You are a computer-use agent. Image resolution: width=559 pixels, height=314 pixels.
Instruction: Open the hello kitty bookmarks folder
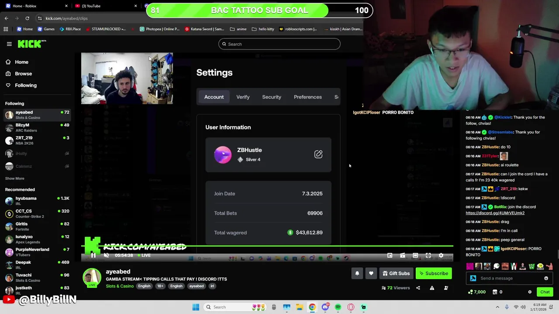pyautogui.click(x=262, y=29)
